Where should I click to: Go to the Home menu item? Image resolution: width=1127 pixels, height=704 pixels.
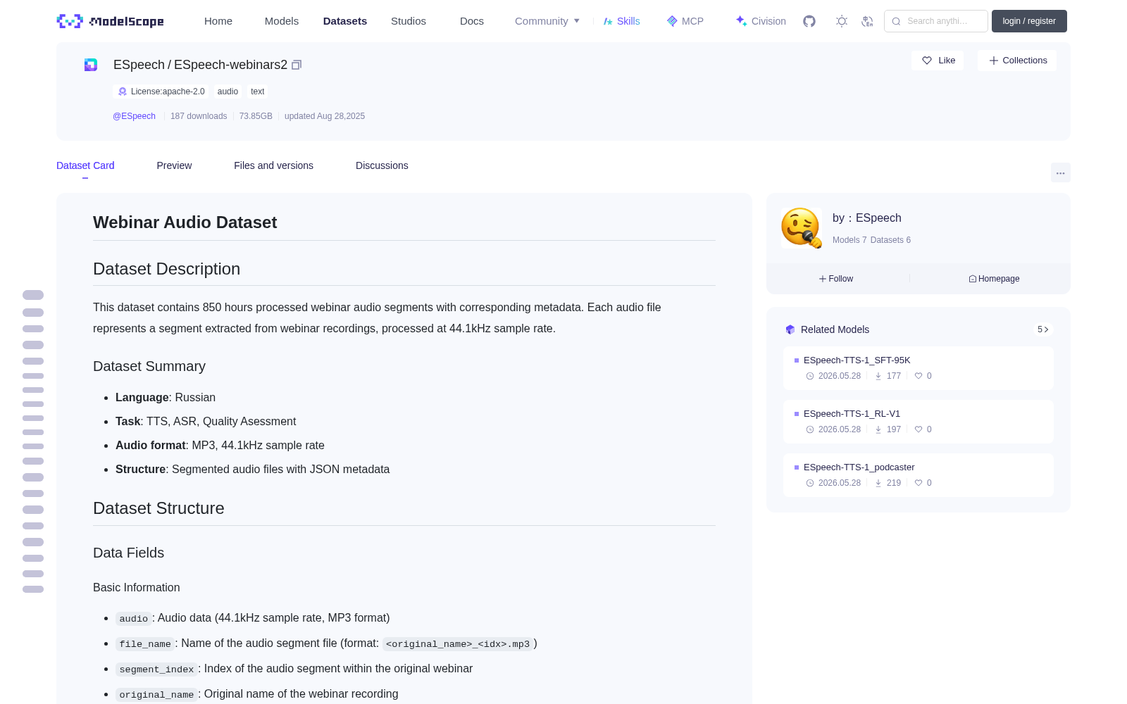(x=218, y=21)
